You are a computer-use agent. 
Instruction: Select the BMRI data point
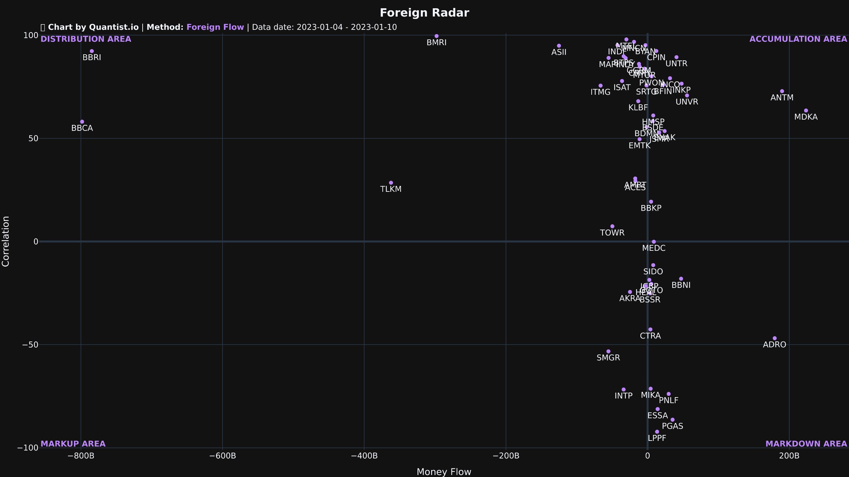436,35
